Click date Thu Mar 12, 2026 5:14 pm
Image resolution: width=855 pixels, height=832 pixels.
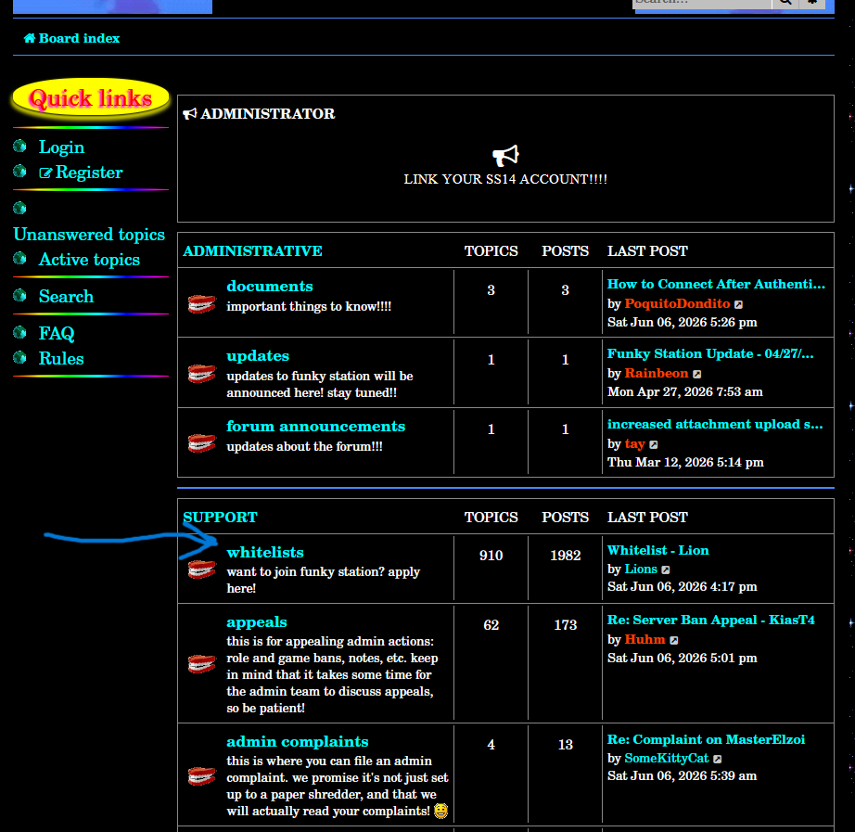point(685,463)
